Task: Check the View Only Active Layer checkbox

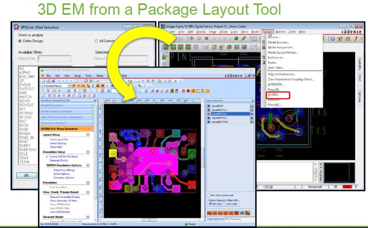Action: [208, 195]
